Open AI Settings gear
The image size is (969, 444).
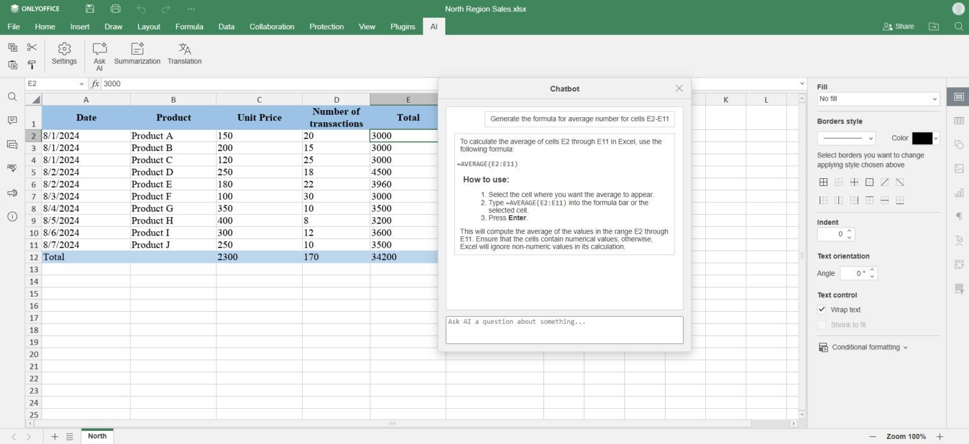pyautogui.click(x=64, y=54)
